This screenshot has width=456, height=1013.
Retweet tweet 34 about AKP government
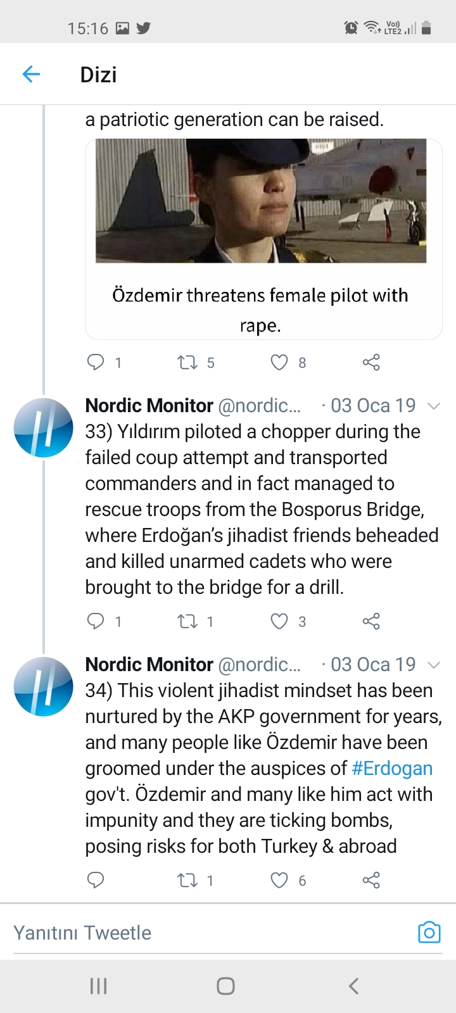point(187,880)
